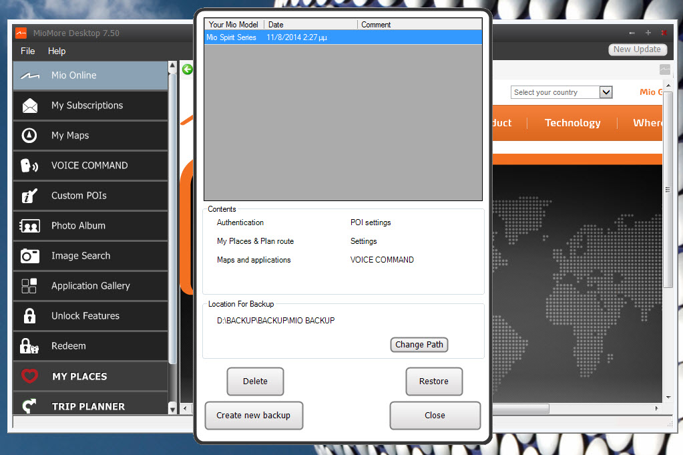Click the sidebar scroll down arrow
This screenshot has height=455, width=683.
click(172, 410)
